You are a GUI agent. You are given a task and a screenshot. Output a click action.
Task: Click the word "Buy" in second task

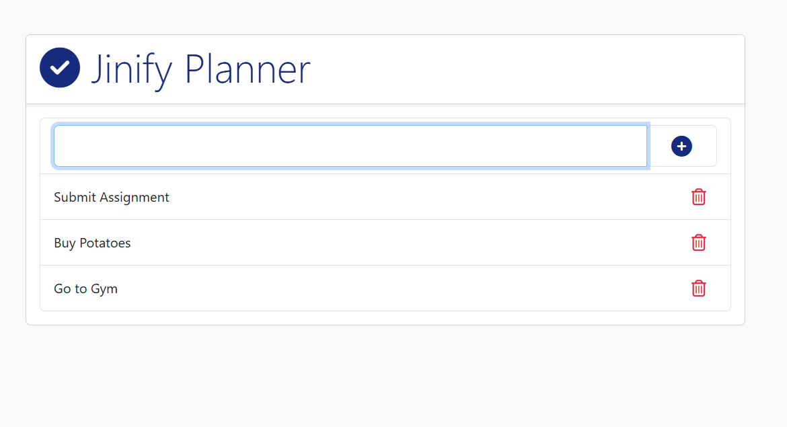click(65, 243)
